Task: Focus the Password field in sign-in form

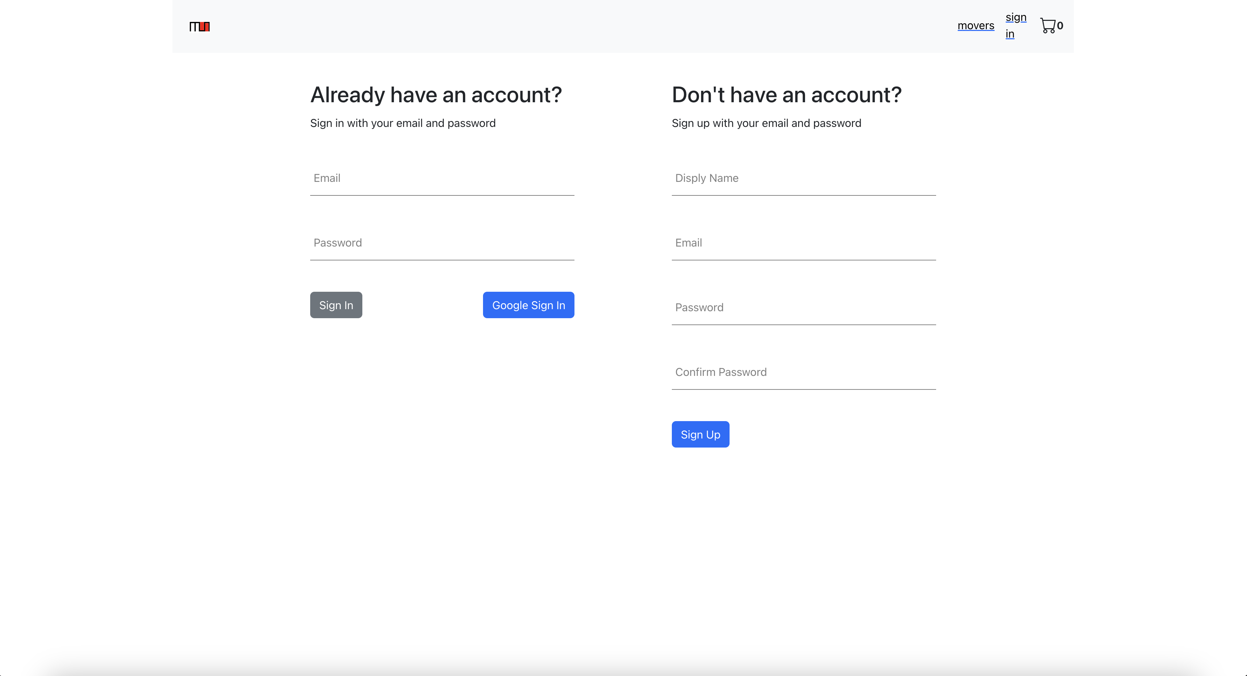Action: click(442, 243)
